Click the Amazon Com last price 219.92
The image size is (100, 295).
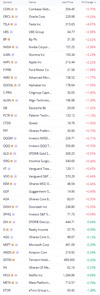click(70, 252)
